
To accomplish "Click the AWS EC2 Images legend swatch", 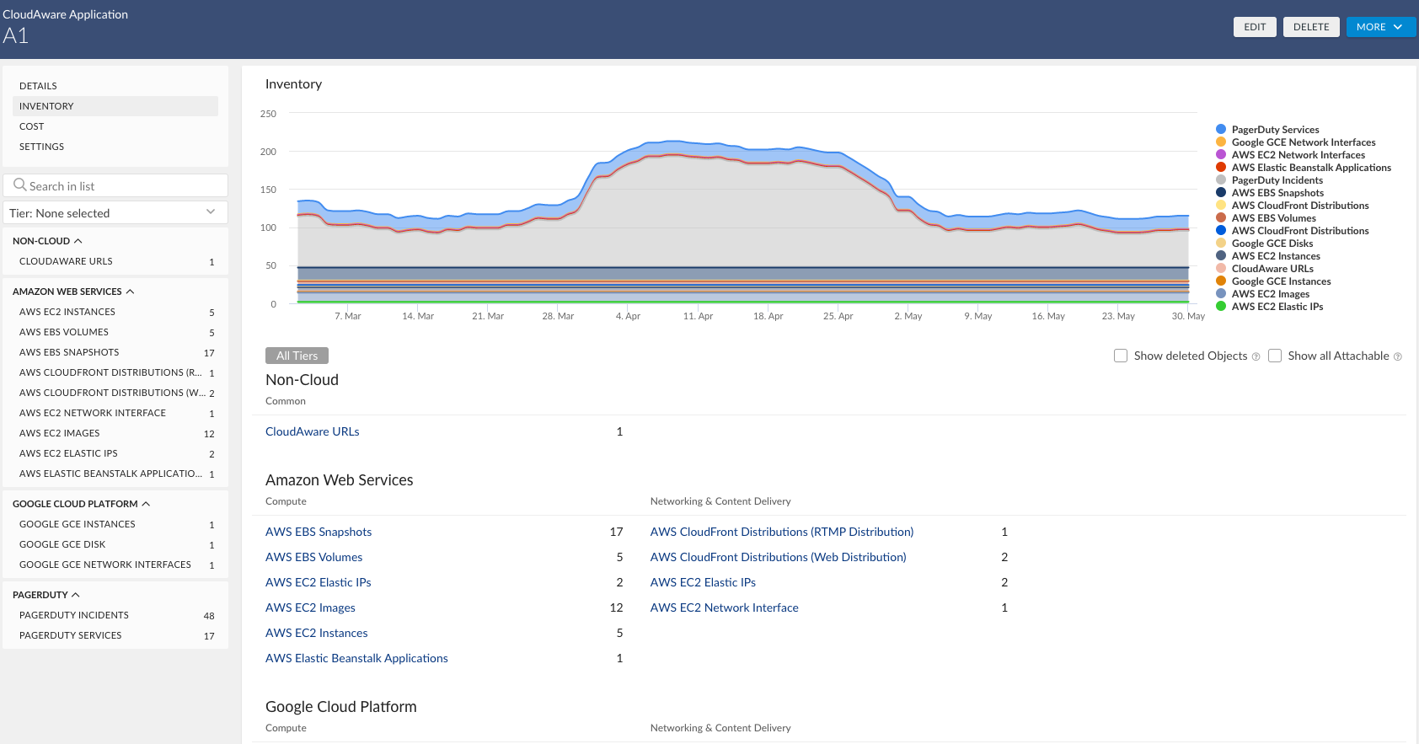I will (1221, 294).
